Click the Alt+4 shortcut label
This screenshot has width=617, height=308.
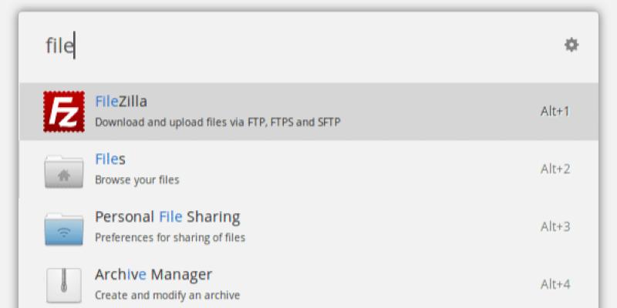pyautogui.click(x=555, y=285)
